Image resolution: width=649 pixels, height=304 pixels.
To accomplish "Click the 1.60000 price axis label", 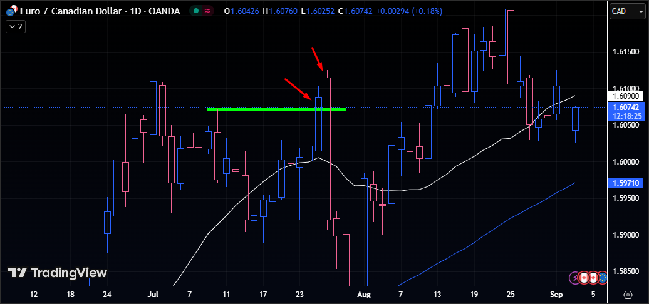I will [x=625, y=162].
